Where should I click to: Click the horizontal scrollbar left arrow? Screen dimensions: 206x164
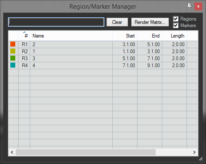click(x=12, y=152)
